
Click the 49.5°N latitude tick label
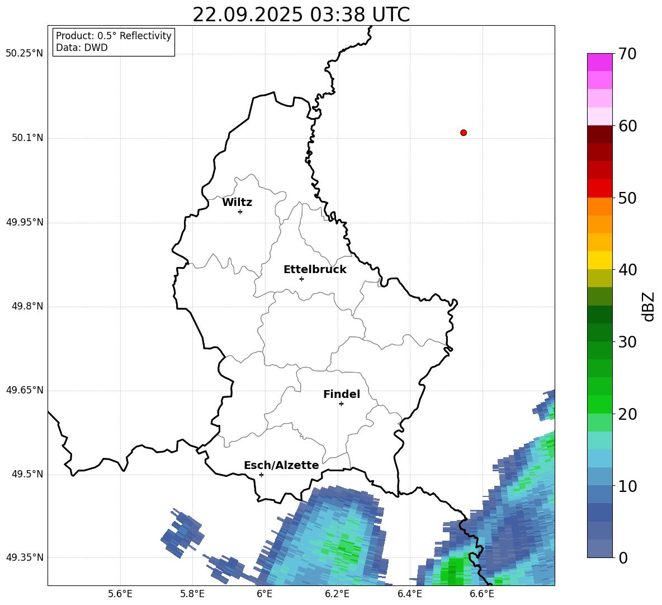pyautogui.click(x=27, y=475)
